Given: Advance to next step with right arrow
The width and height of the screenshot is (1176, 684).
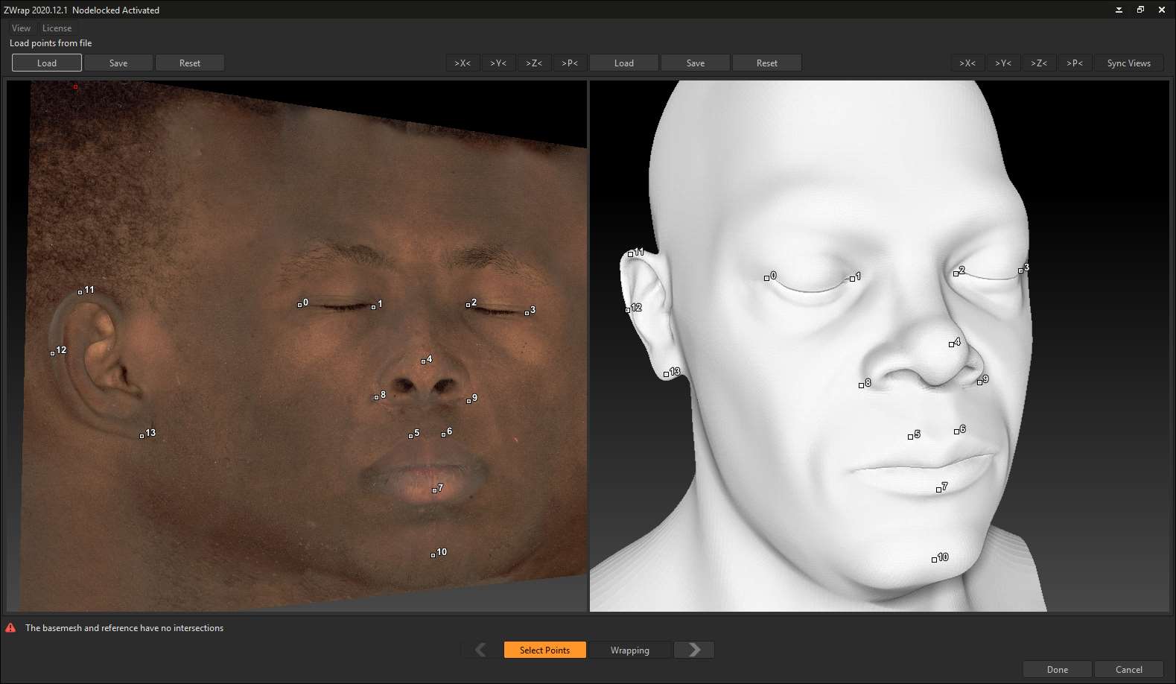Looking at the screenshot, I should click(x=694, y=650).
